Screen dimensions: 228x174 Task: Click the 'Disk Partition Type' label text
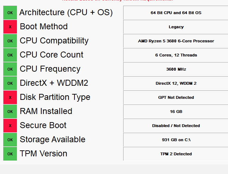point(55,97)
